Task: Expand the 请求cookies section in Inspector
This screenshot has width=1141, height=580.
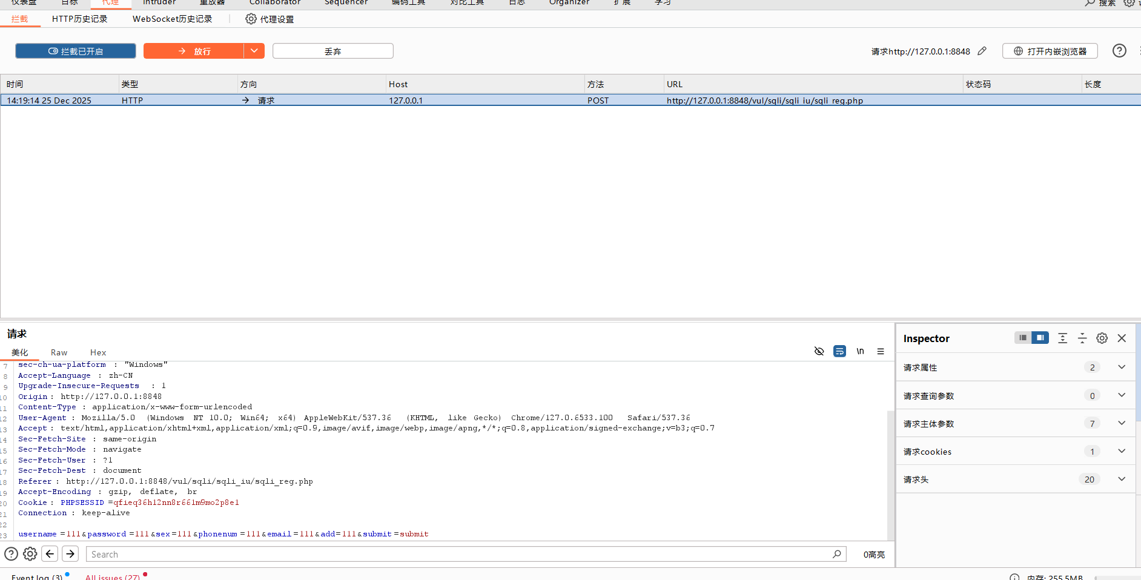Action: pyautogui.click(x=1121, y=451)
